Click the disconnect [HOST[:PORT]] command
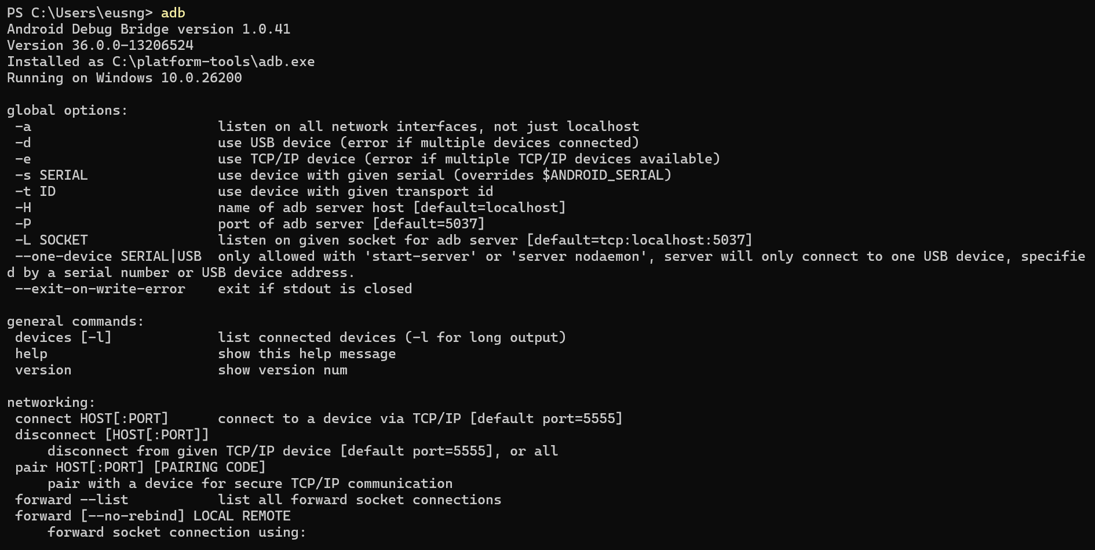The width and height of the screenshot is (1095, 550). tap(112, 435)
